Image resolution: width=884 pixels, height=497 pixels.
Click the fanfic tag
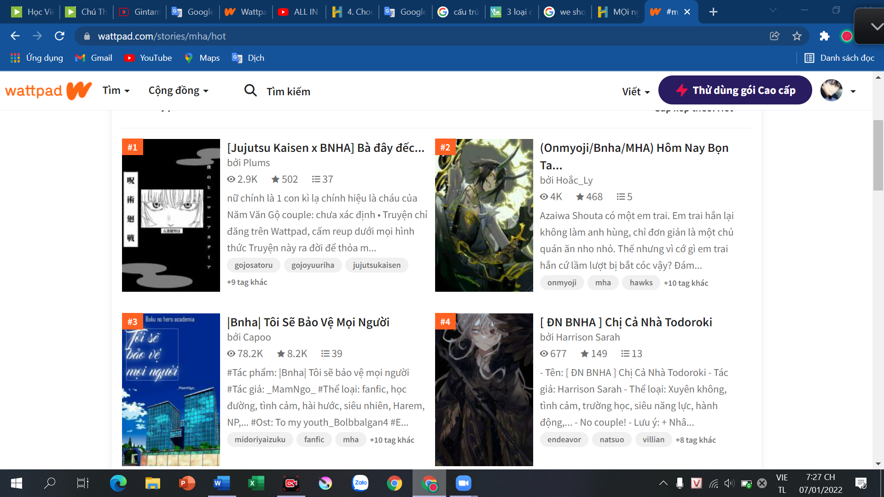point(314,439)
